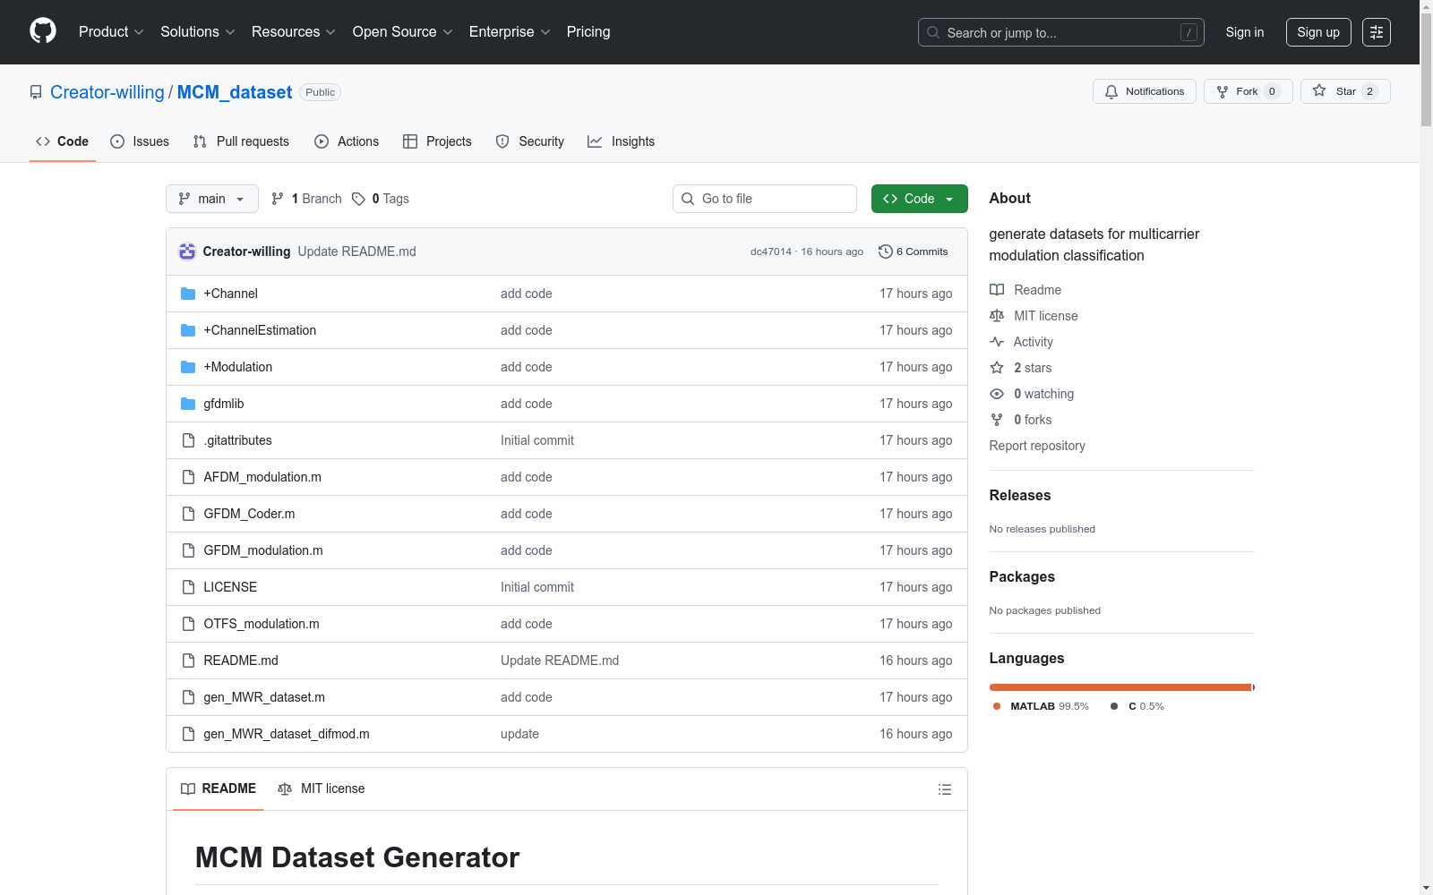
Task: Switch to the Pull requests tab
Action: [x=241, y=141]
